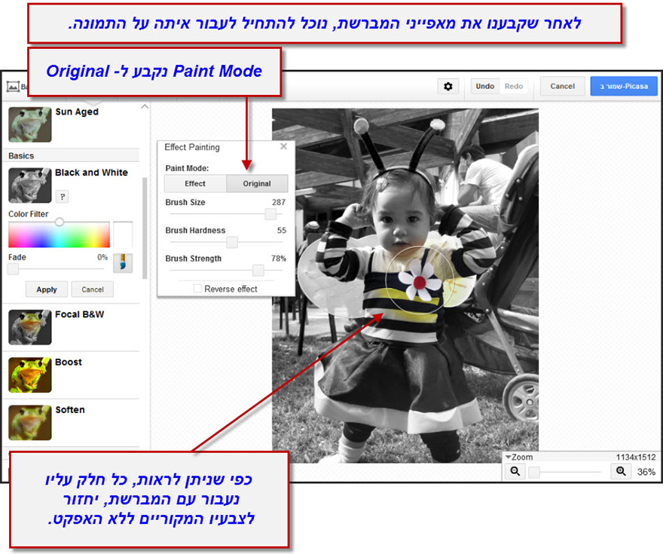Switch Paint Mode to Effect
The image size is (663, 554).
(195, 184)
